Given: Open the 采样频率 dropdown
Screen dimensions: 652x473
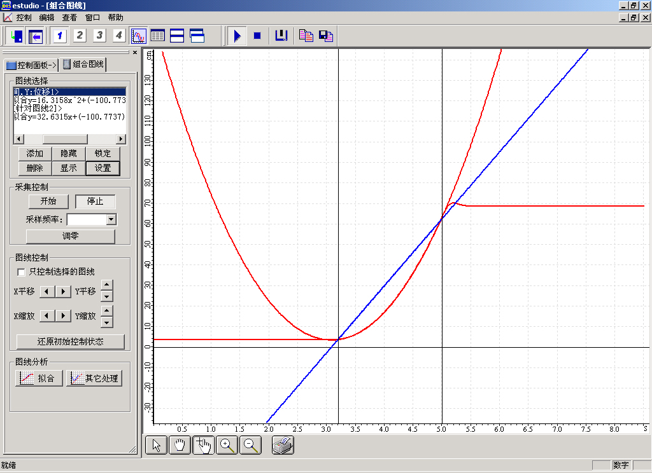Looking at the screenshot, I should click(111, 219).
